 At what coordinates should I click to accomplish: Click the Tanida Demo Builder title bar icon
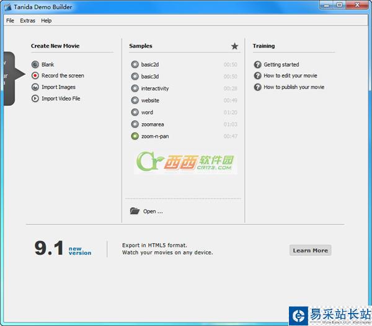[7, 7]
